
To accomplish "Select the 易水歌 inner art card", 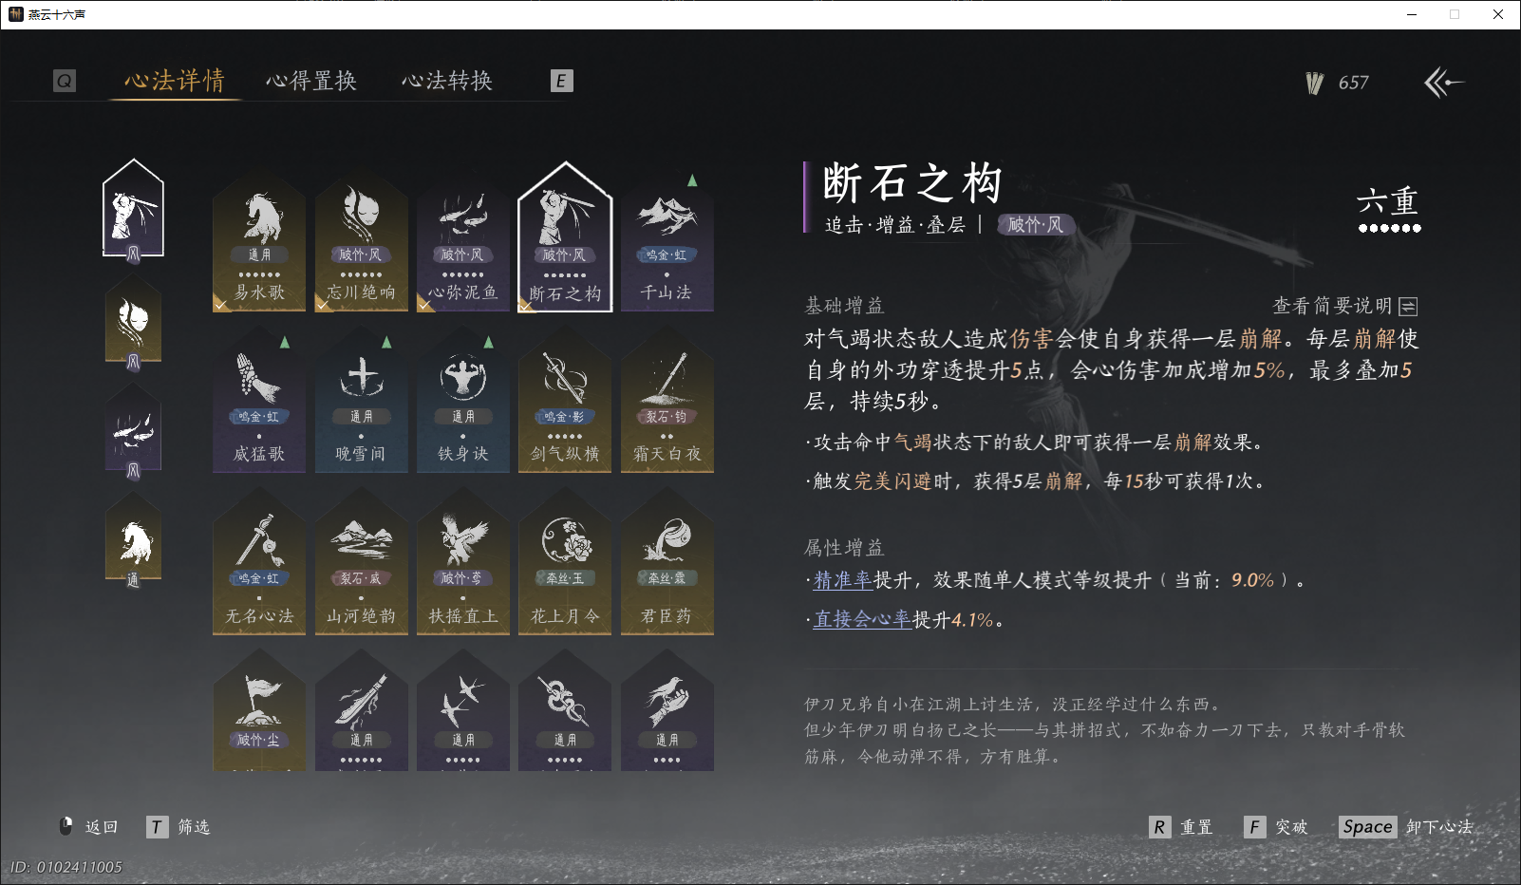I will point(259,239).
